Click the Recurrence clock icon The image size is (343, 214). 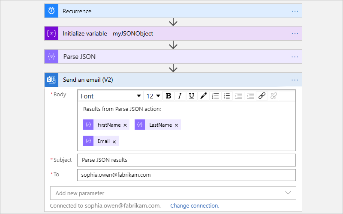click(51, 11)
